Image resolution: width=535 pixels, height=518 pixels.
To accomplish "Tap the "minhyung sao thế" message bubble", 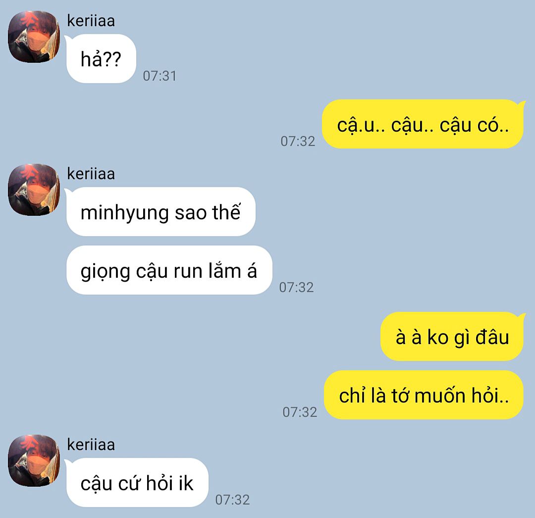I will 160,212.
